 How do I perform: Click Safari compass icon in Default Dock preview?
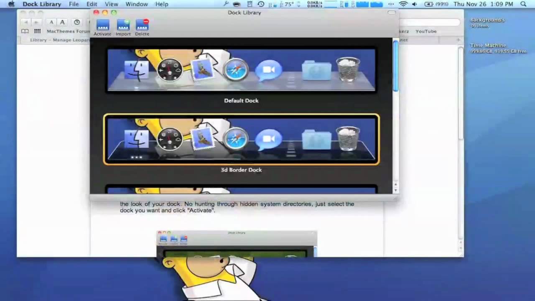(235, 70)
